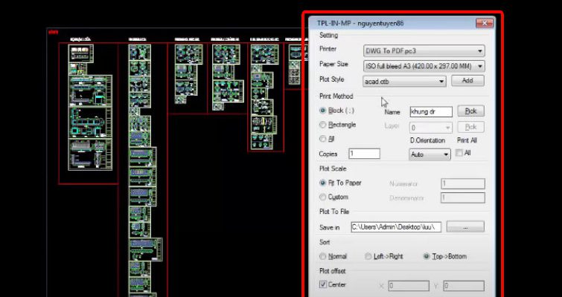Choose the Custom plot scale option
The image size is (562, 297).
point(323,197)
